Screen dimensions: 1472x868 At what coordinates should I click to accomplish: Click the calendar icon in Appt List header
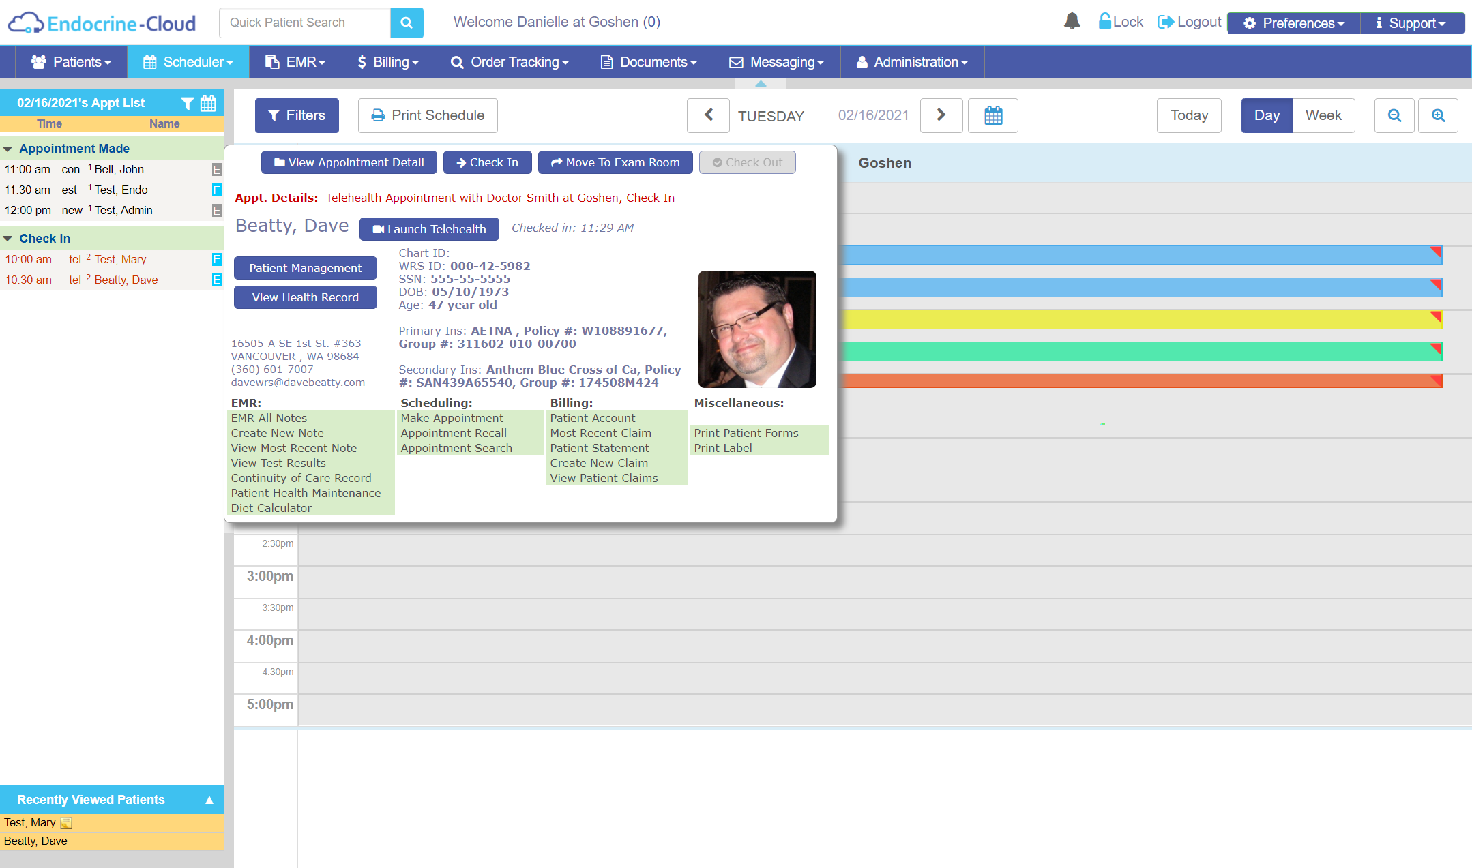[x=208, y=103]
